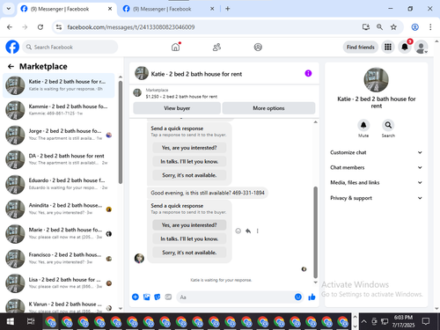Choose a GIF from composer icons
The image size is (440, 330).
tap(168, 297)
